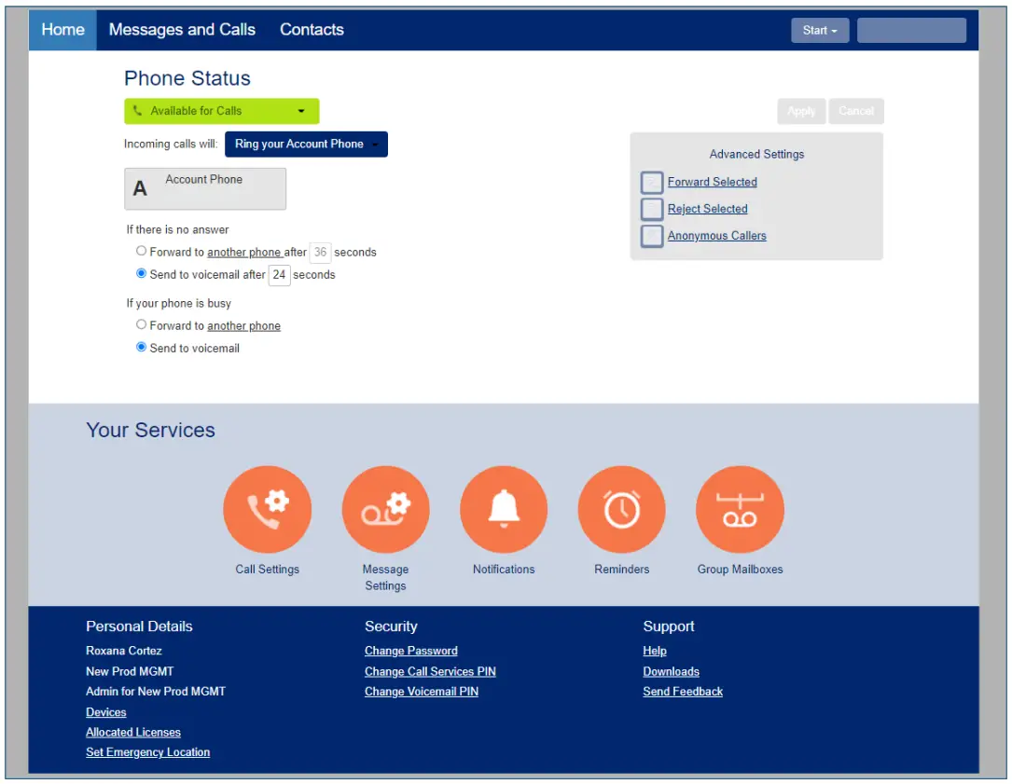Select Send to voicemail when busy
Viewport: 1012px width, 784px height.
click(x=141, y=347)
